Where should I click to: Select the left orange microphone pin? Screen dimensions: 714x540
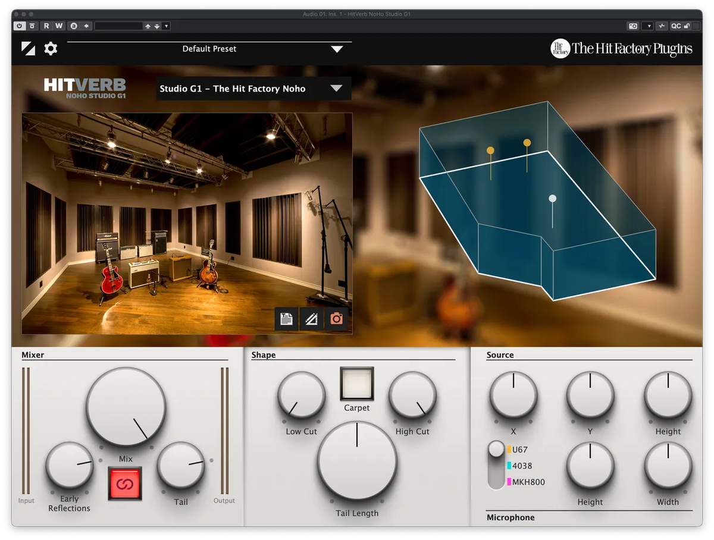click(490, 151)
